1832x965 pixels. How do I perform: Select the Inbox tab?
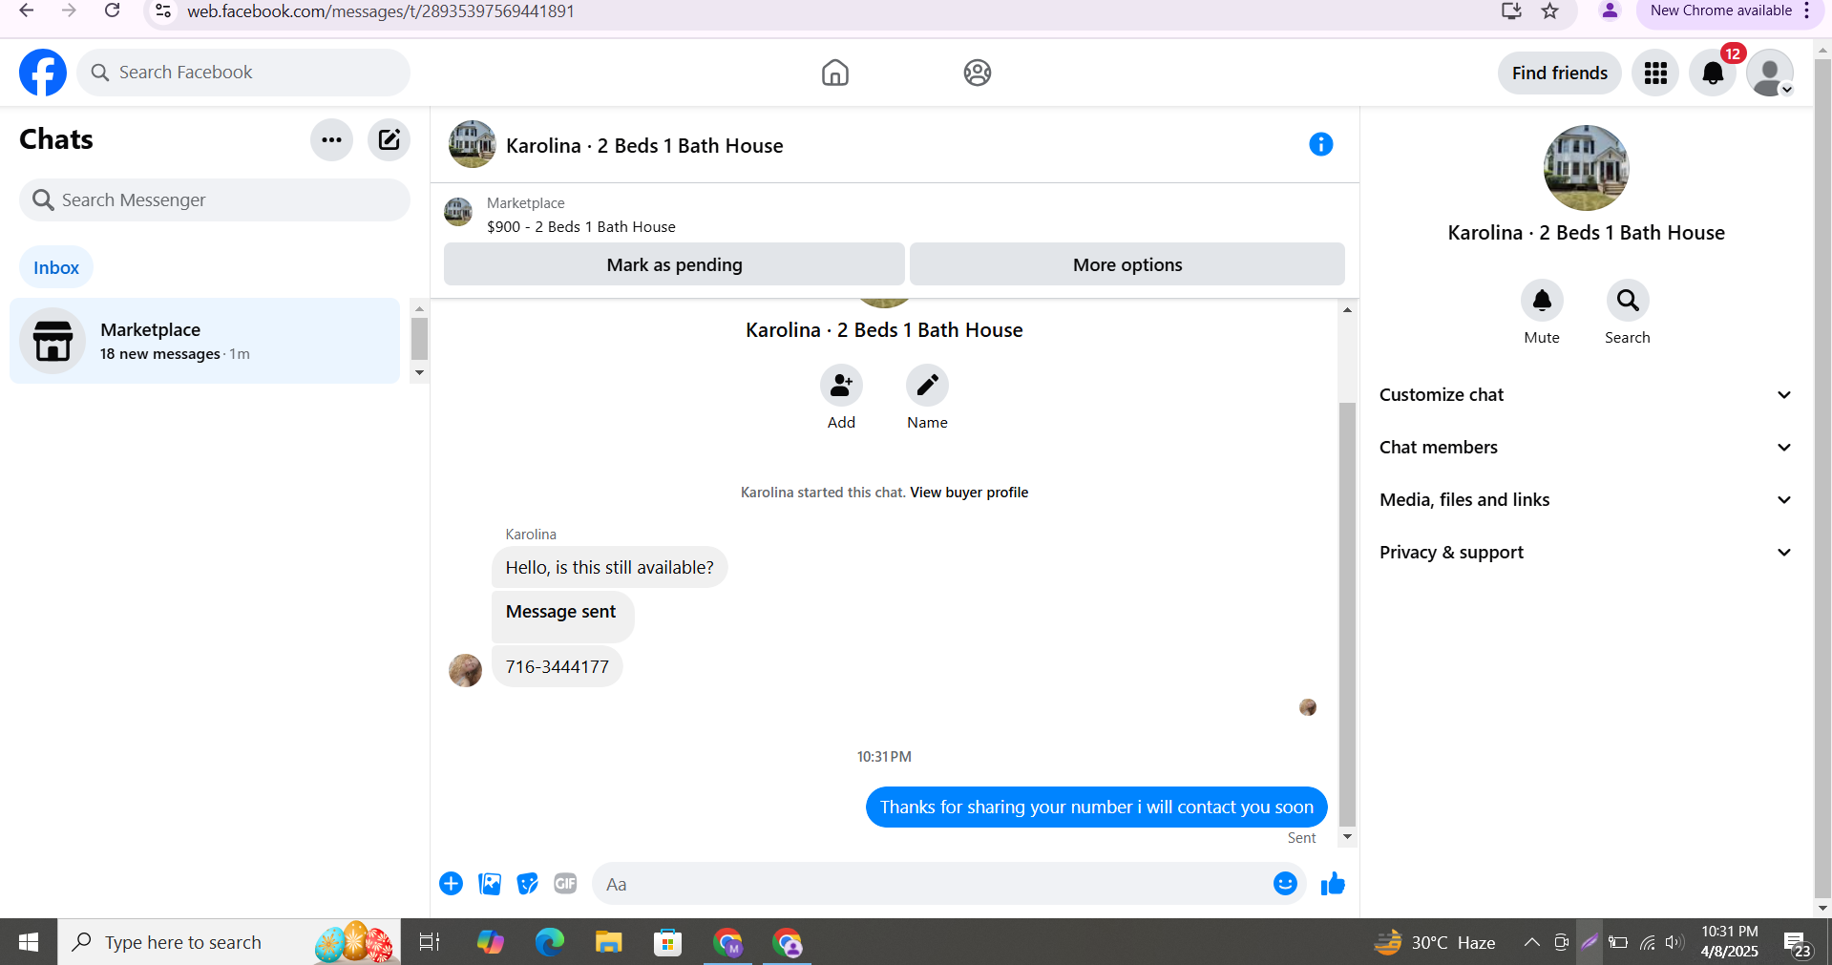(56, 267)
